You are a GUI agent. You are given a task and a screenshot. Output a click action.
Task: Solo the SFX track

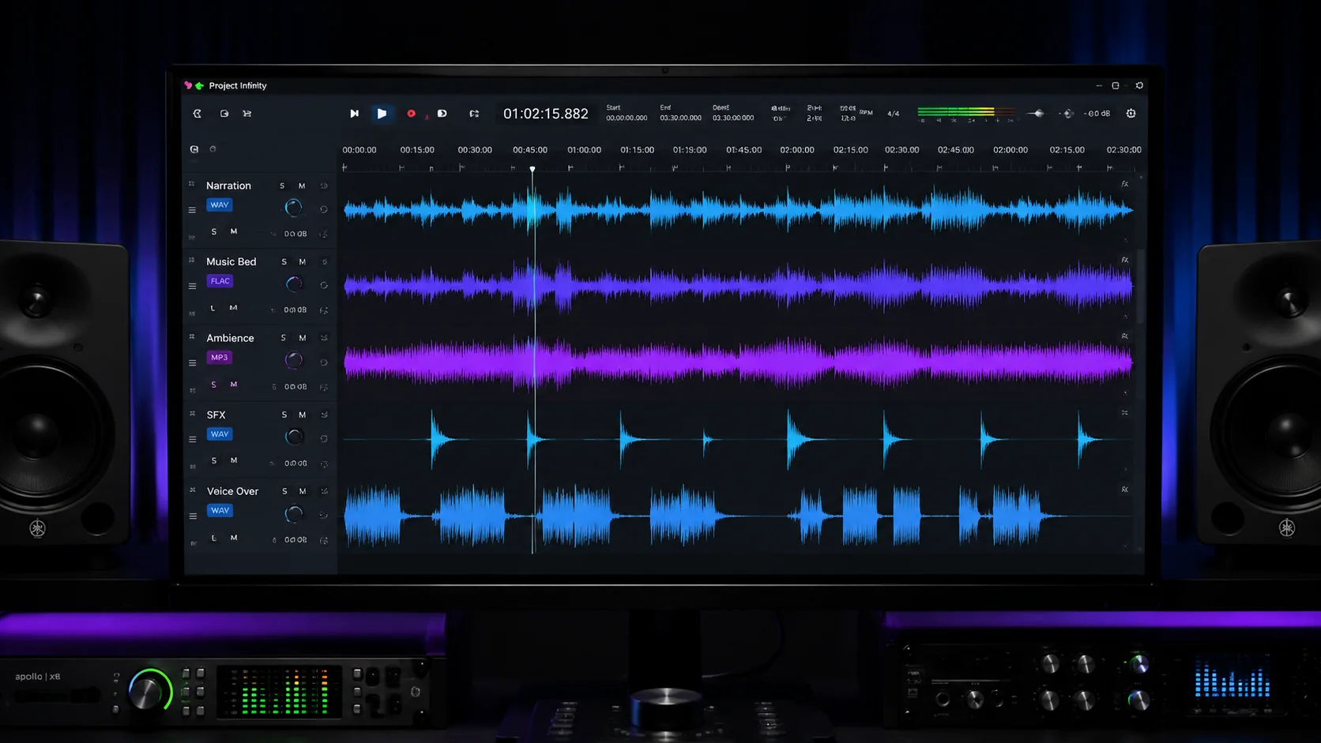pos(284,415)
